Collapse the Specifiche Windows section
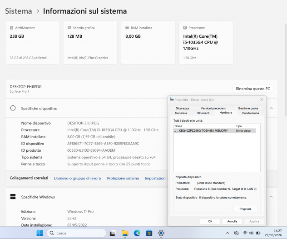Screen dimensions: 287x239 [271, 197]
